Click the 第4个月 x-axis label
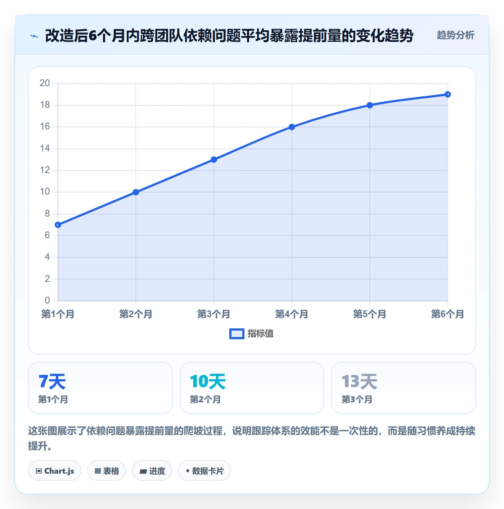This screenshot has width=504, height=509. (292, 314)
